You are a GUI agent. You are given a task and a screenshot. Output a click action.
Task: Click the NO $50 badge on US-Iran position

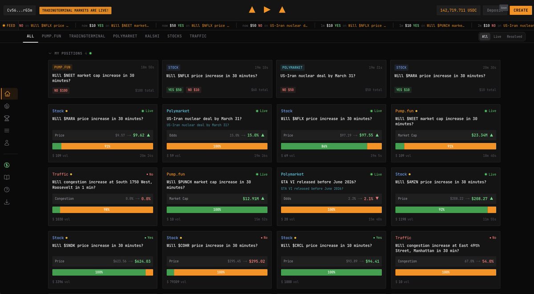288,90
